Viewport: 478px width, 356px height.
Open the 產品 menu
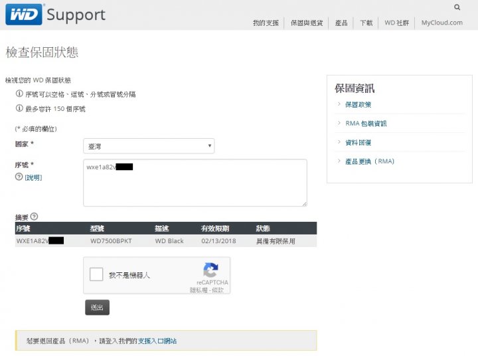click(341, 23)
